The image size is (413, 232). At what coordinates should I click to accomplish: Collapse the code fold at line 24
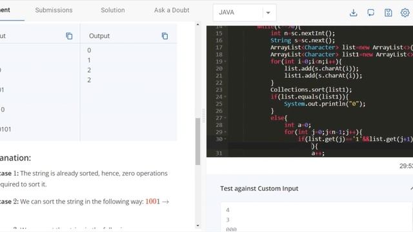tap(225, 97)
